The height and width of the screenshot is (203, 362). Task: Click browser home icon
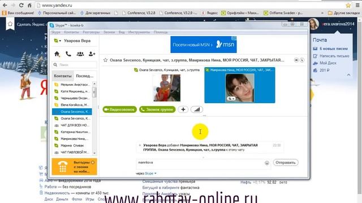click(x=29, y=5)
